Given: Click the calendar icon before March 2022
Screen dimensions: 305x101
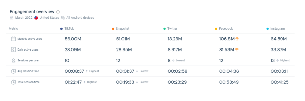Looking at the screenshot, I should [11, 18].
